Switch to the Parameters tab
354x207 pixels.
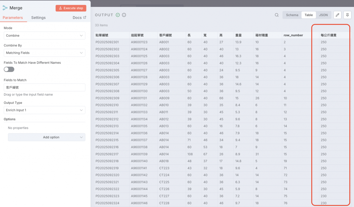(x=13, y=18)
